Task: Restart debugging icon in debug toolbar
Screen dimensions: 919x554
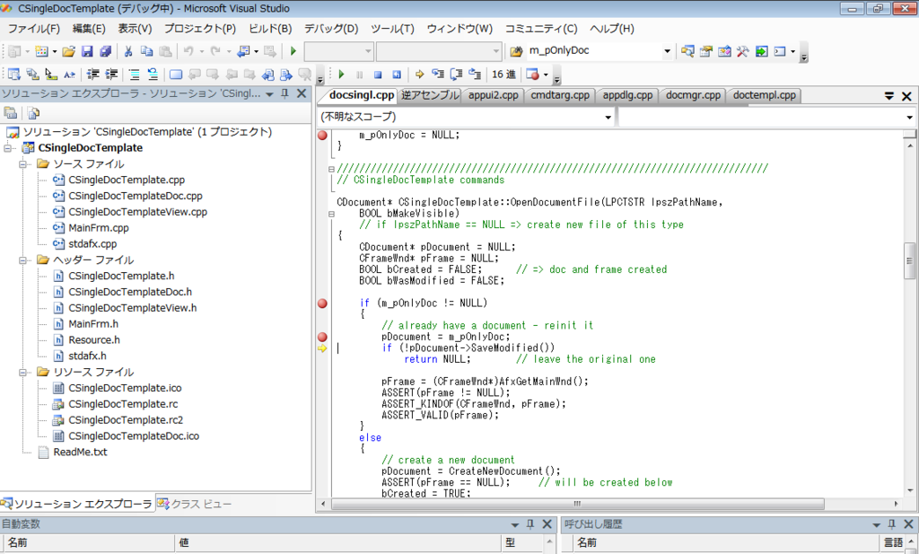Action: coord(397,75)
